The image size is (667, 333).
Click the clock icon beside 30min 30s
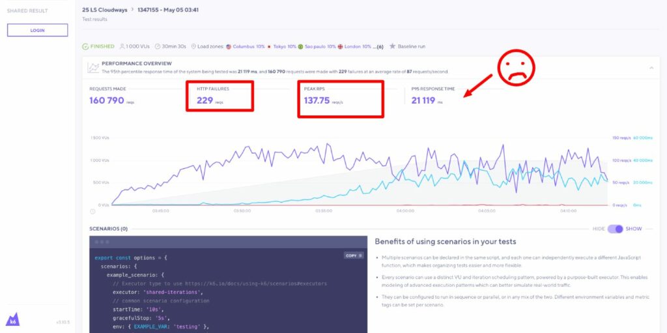pos(158,46)
